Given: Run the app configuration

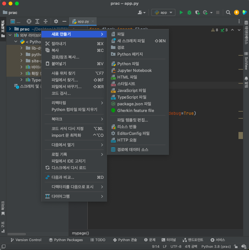Looking at the screenshot, I should tap(181, 12).
